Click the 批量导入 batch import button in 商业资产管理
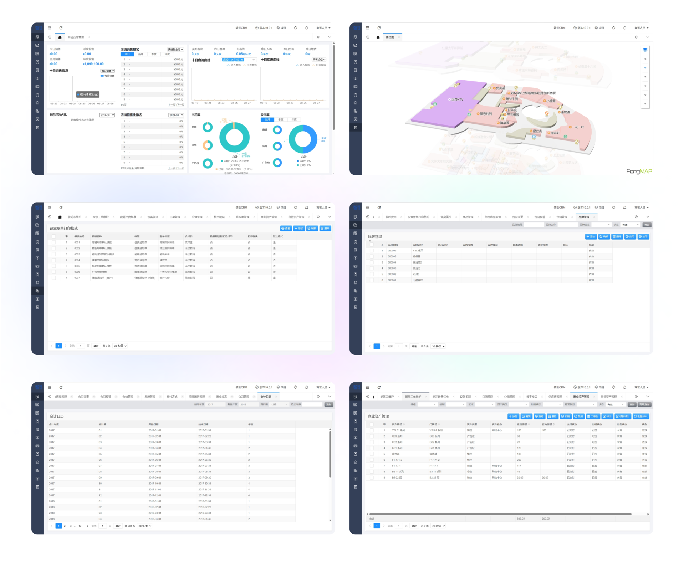This screenshot has width=684, height=578. [641, 416]
